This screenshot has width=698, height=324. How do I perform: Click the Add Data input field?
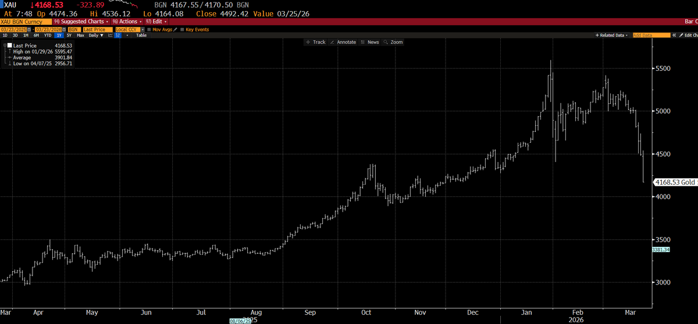pos(650,35)
